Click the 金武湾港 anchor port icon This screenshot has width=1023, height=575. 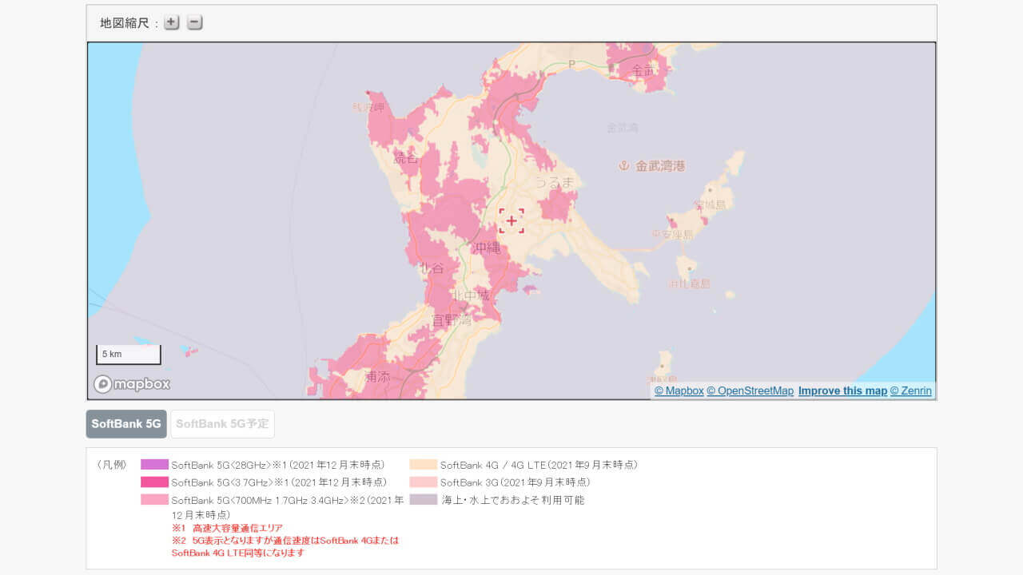(625, 166)
